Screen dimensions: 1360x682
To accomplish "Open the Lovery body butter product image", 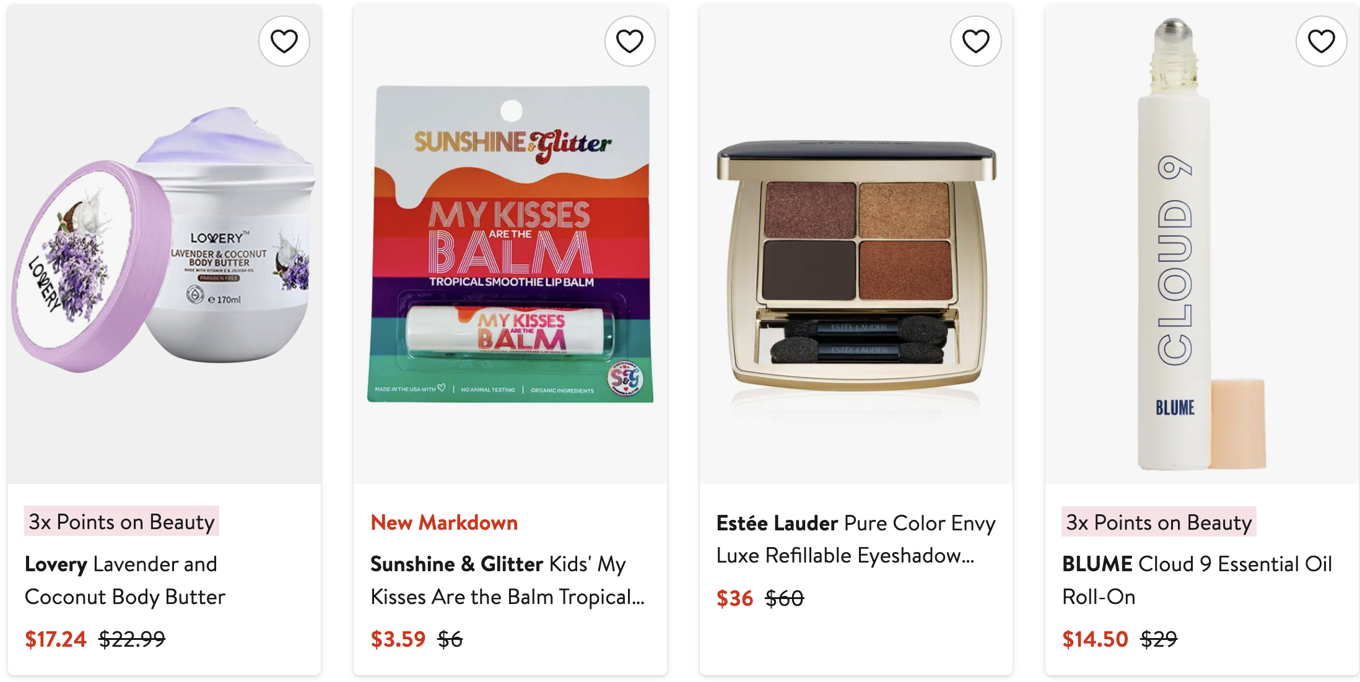I will click(164, 248).
